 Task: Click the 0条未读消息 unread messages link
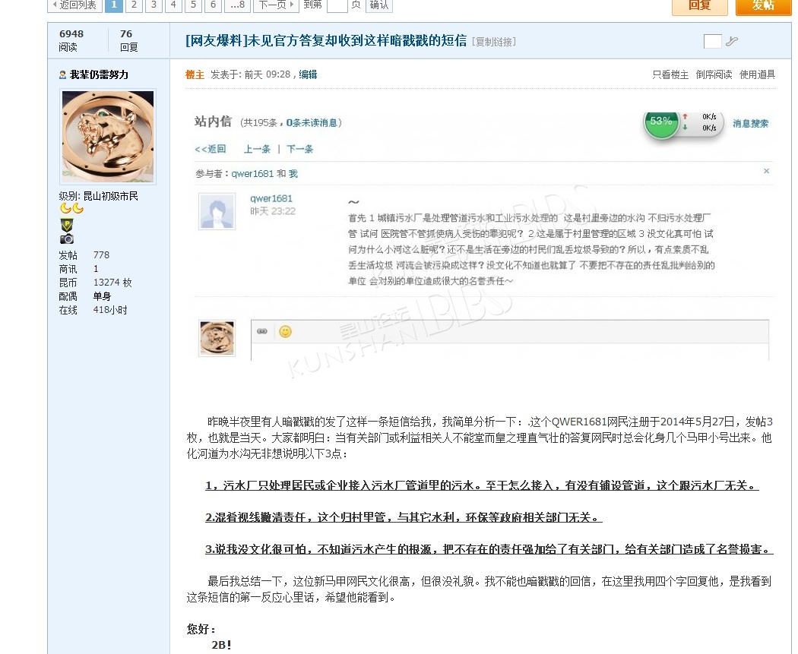[312, 122]
